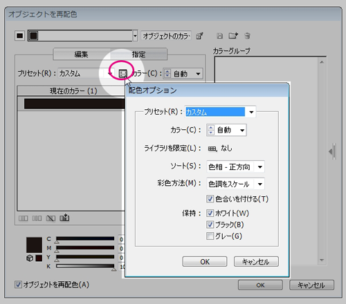Click the get colors from selected art icon
This screenshot has height=304, width=346.
199,36
